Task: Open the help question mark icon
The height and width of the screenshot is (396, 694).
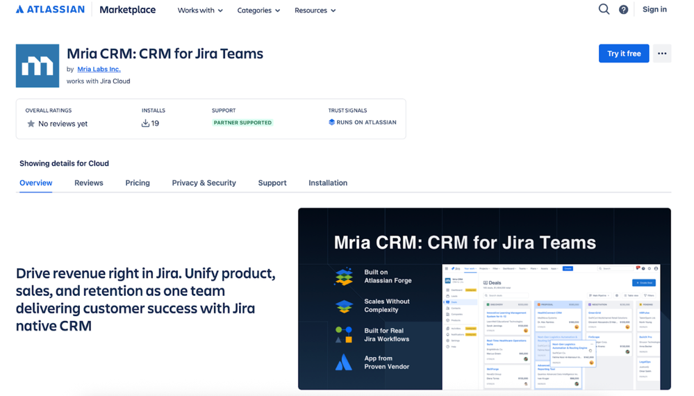Action: 623,10
